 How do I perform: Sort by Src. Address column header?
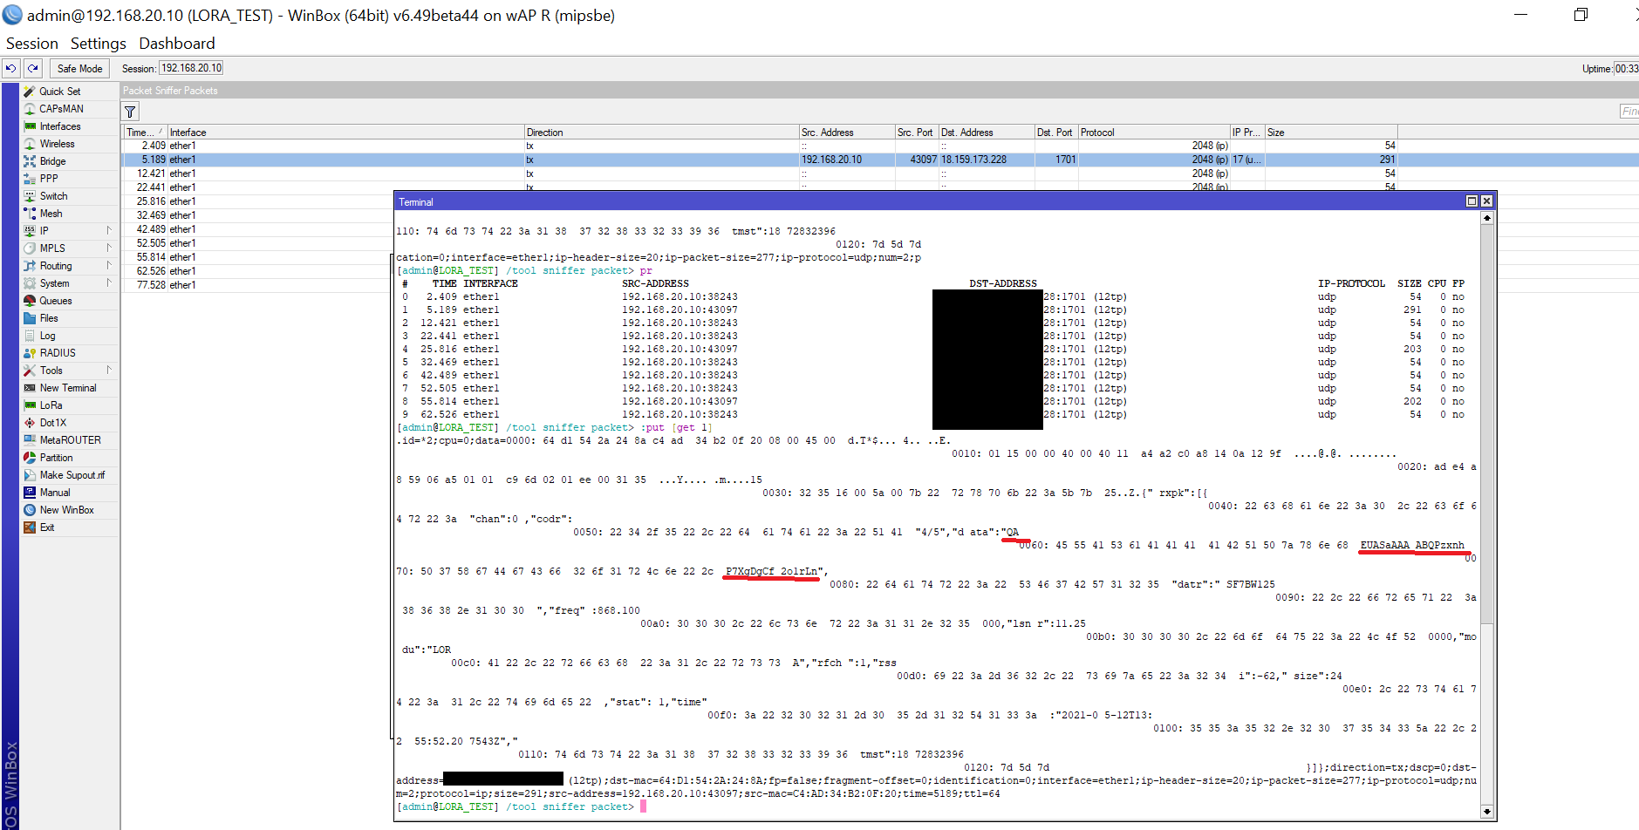pyautogui.click(x=846, y=133)
